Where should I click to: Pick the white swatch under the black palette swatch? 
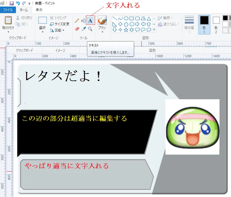click(225, 24)
